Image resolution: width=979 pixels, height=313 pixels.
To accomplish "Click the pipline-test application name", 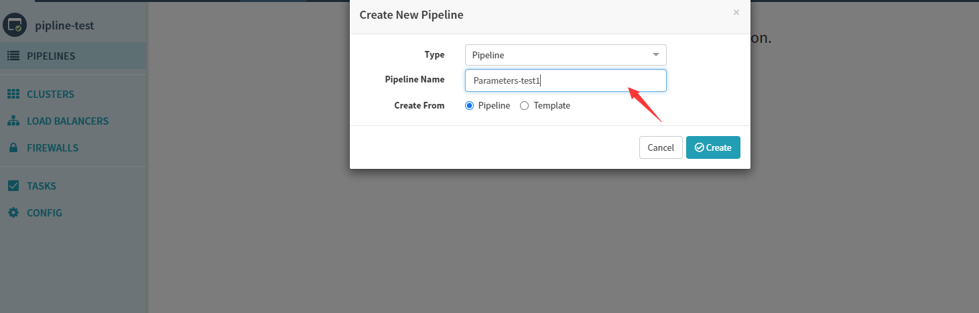I will tap(64, 26).
